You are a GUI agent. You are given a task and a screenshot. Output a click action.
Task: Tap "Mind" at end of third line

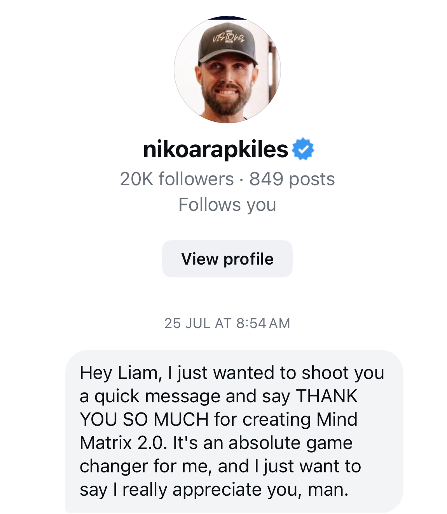pyautogui.click(x=337, y=419)
